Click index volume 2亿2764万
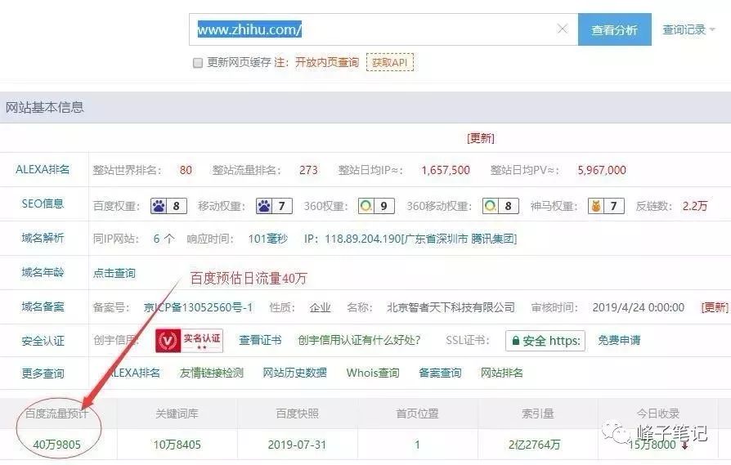731x465 pixels. tap(534, 445)
